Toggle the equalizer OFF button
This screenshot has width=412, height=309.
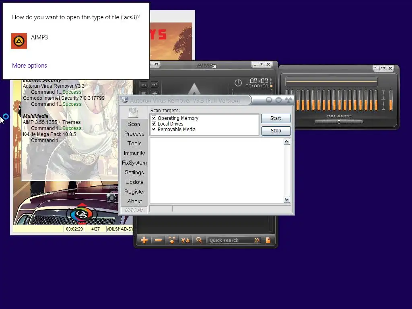(383, 68)
